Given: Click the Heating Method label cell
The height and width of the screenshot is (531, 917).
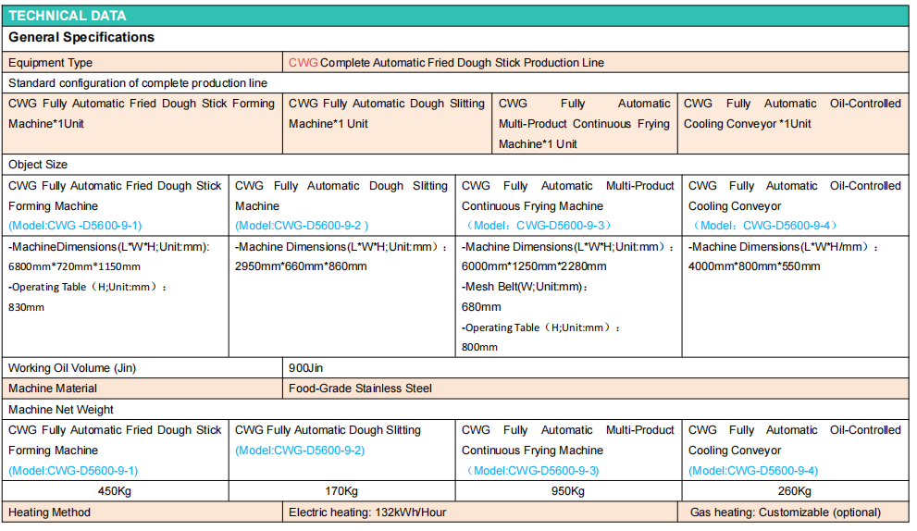Looking at the screenshot, I should [x=50, y=512].
